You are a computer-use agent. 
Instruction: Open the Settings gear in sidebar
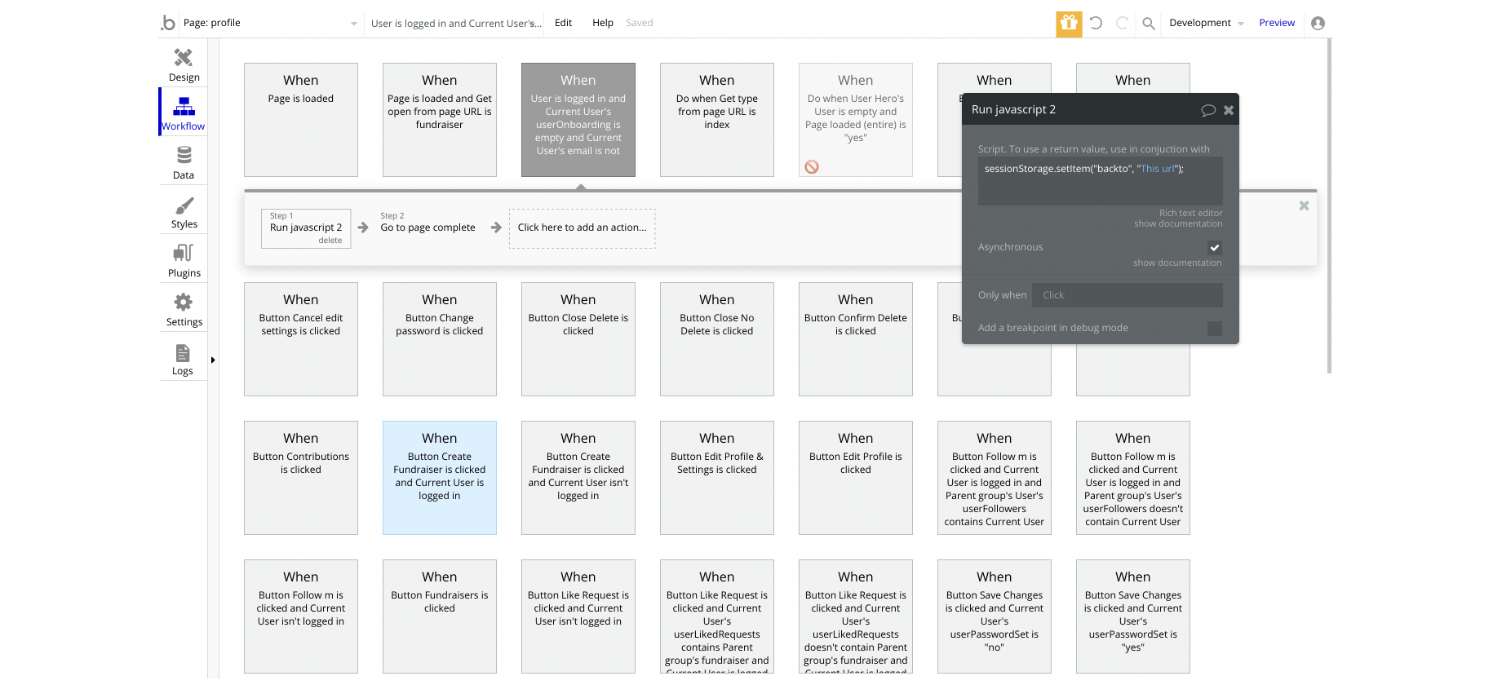pyautogui.click(x=184, y=308)
